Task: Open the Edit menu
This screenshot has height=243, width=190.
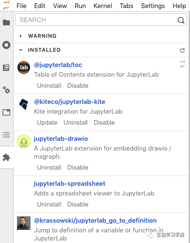Action: [x=40, y=6]
